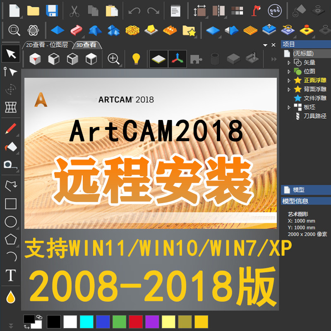Copy using the duplicate pages icon
The width and height of the screenshot is (331, 331).
pos(93,11)
